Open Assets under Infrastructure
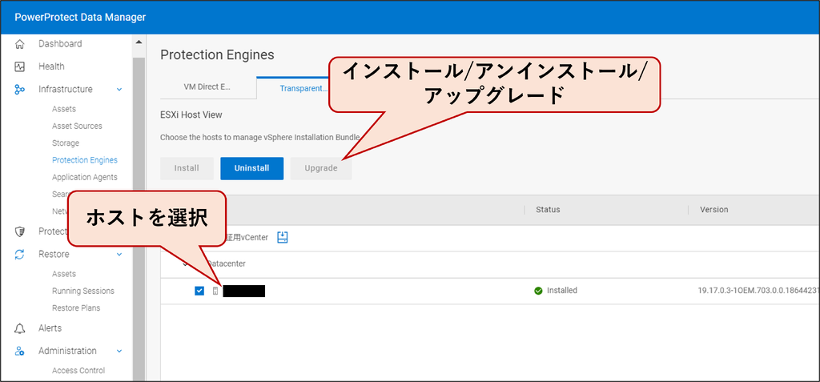 pyautogui.click(x=64, y=109)
